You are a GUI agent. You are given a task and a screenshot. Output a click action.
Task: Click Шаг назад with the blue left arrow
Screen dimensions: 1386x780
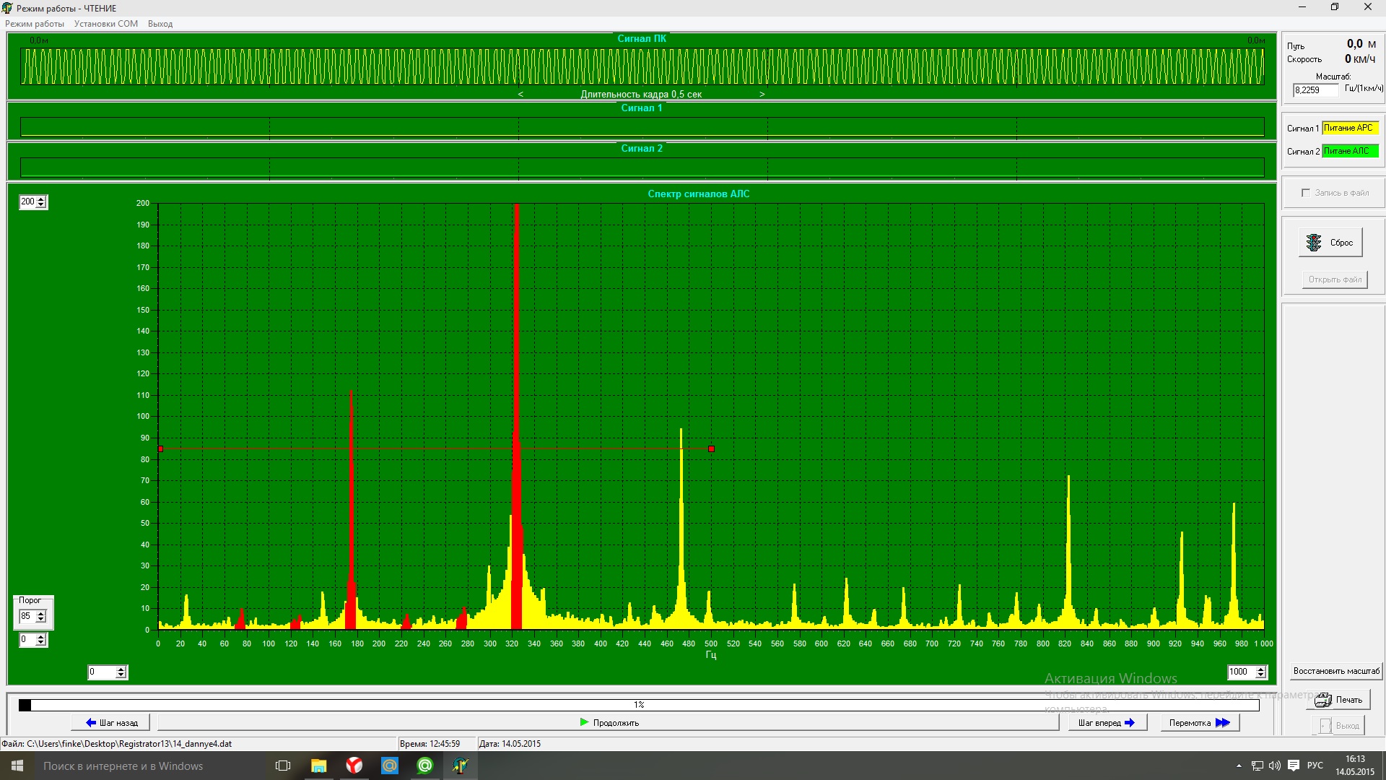(x=111, y=723)
